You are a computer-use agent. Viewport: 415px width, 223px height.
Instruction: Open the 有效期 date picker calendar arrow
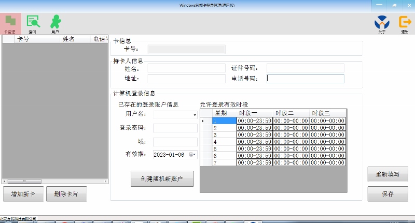tap(193, 154)
